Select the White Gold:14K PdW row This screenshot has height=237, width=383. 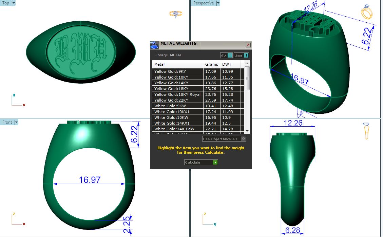pos(178,129)
